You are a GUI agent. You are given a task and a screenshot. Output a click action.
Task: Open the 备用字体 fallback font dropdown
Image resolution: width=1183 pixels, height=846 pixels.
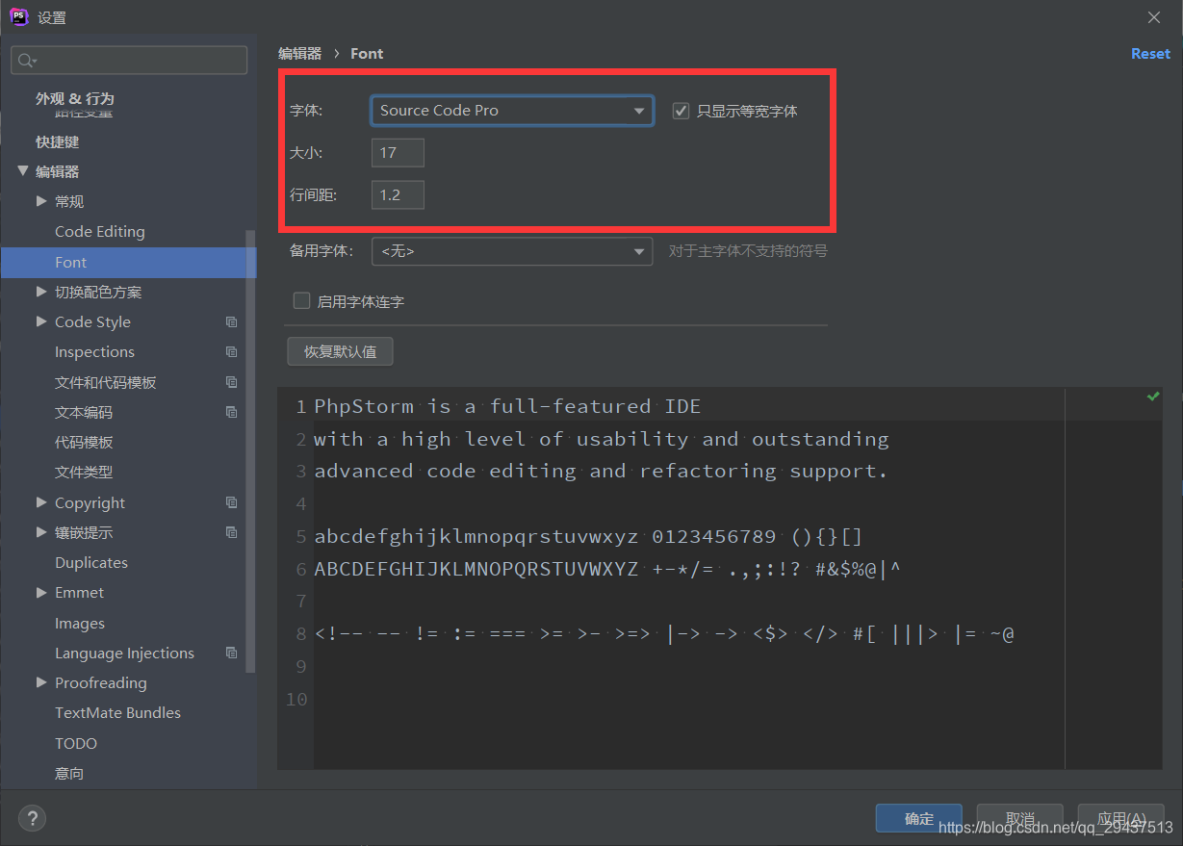(512, 251)
